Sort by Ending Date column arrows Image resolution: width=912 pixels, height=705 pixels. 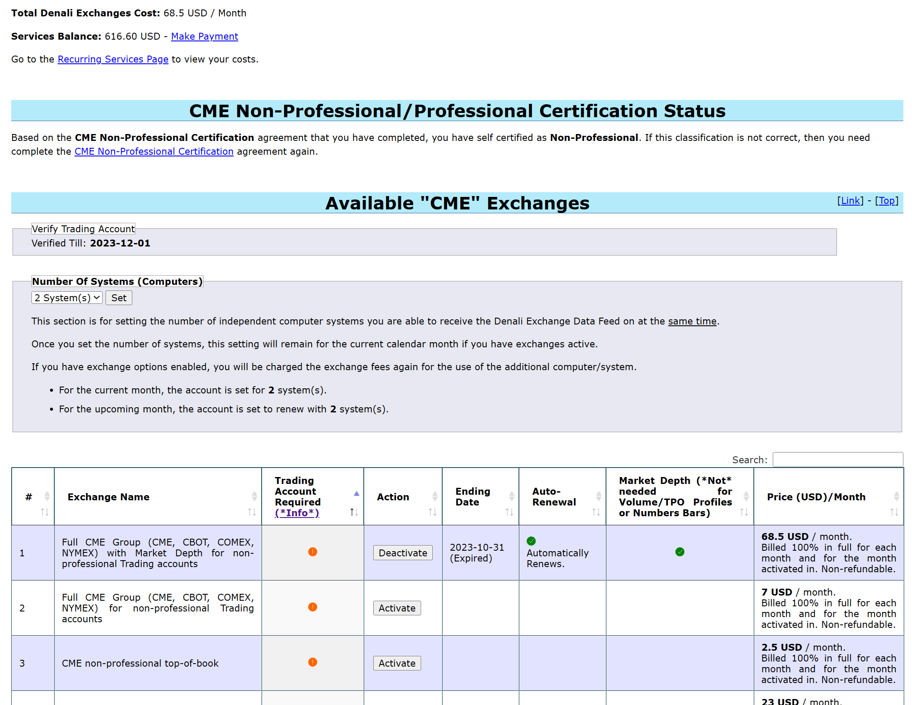point(509,512)
